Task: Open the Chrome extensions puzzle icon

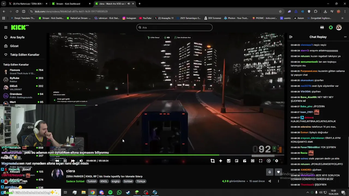Action: [316, 11]
